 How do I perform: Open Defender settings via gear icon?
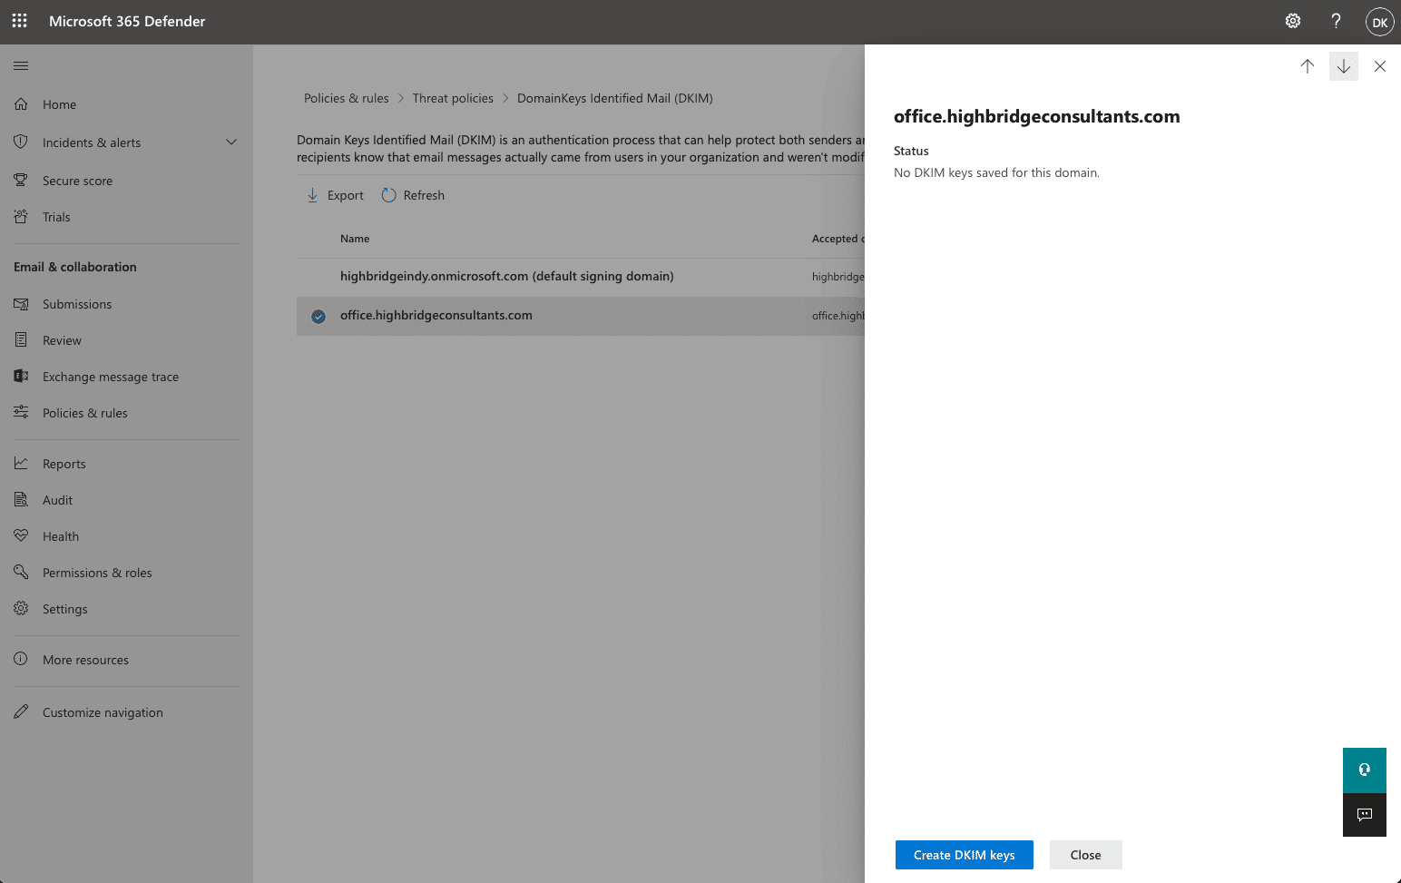point(1292,21)
